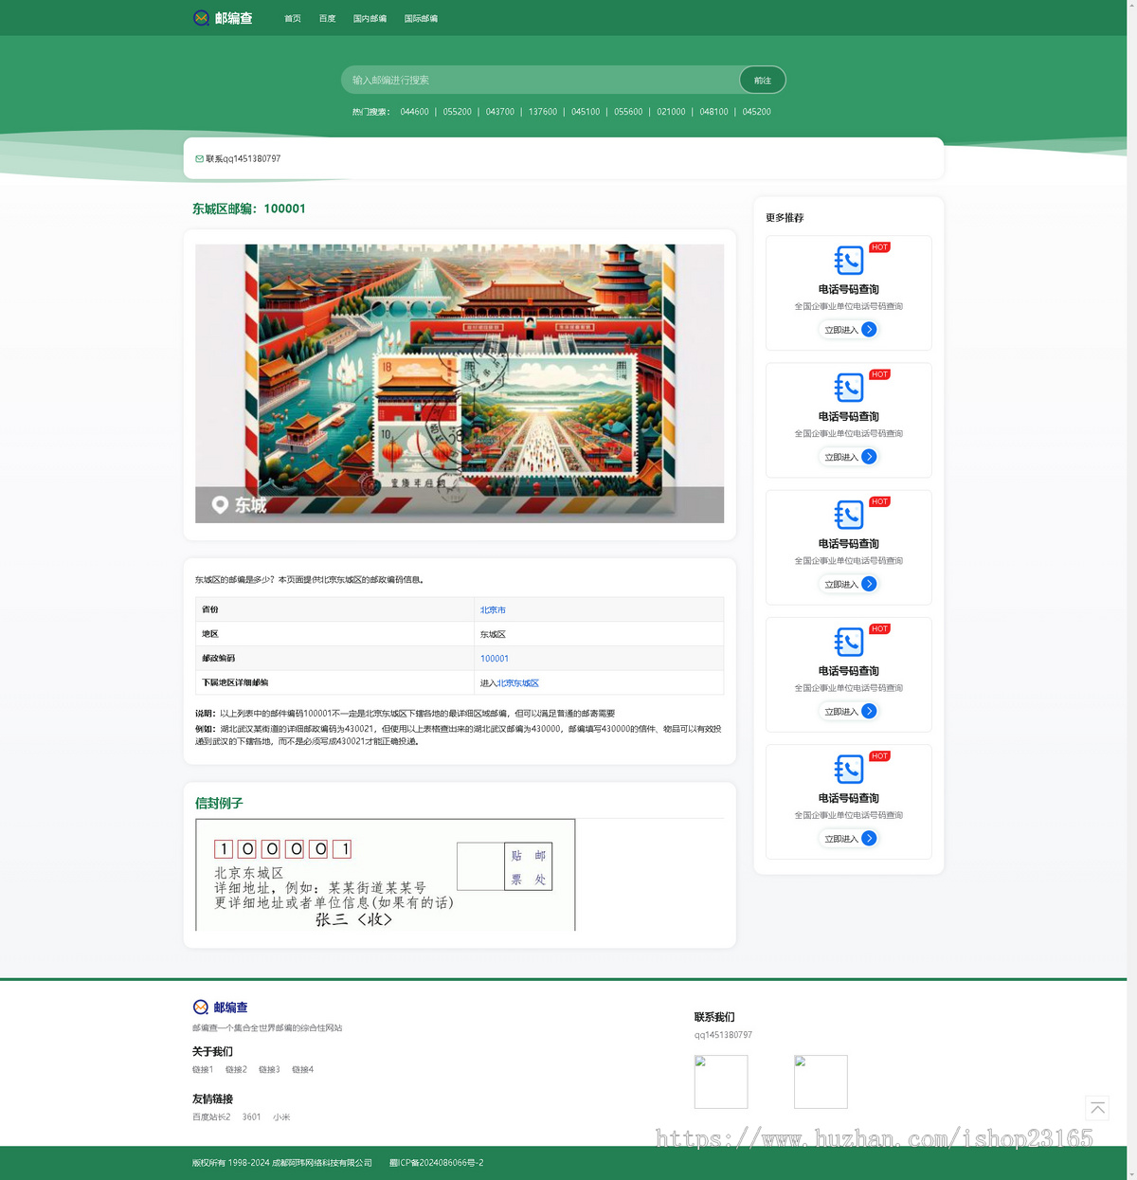
Task: Click the HOT badge on first card
Action: tap(879, 247)
